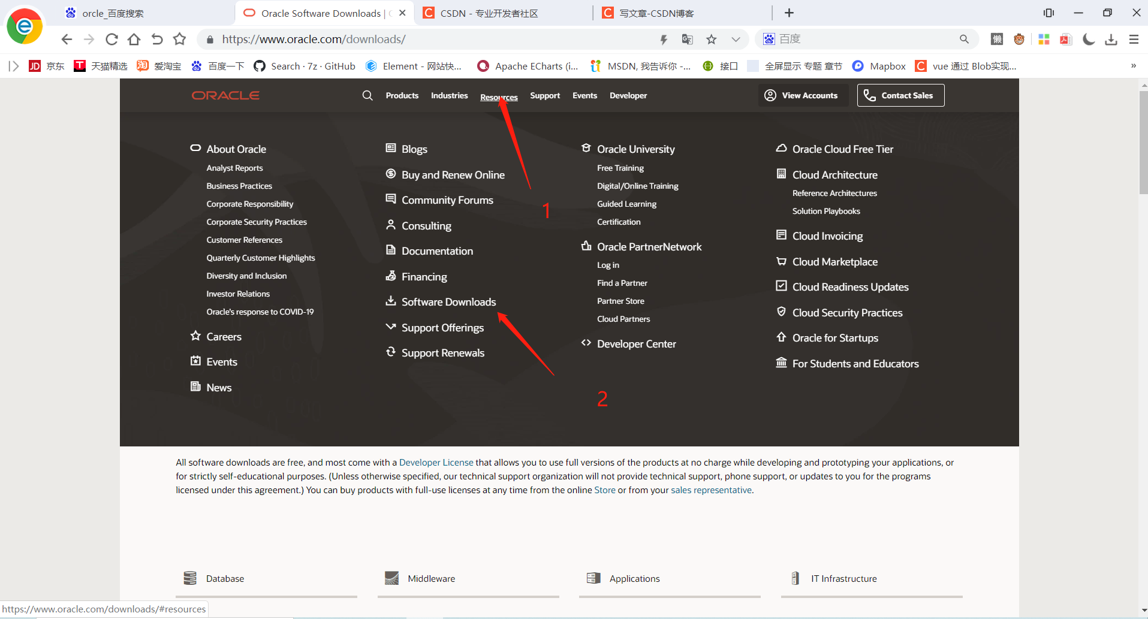Open the Mapbox bookmark
Viewport: 1148px width, 619px height.
tap(879, 66)
